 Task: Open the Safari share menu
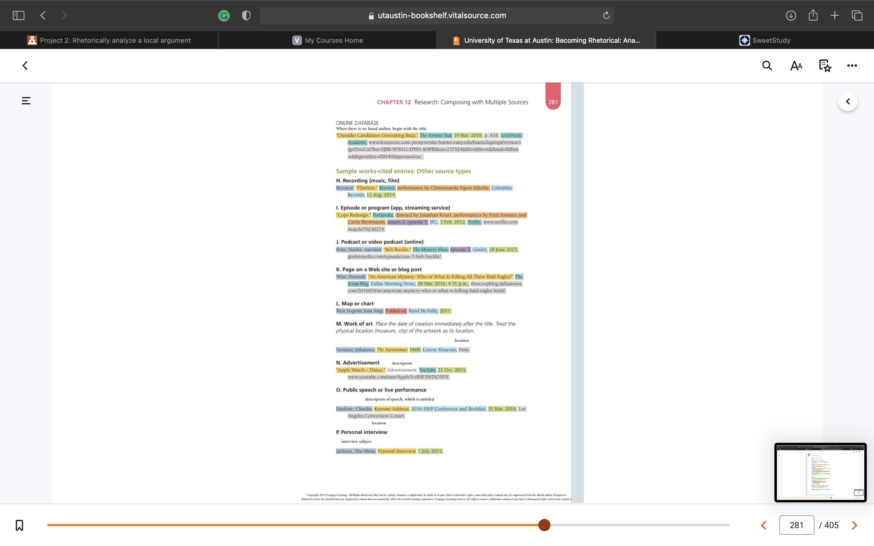(813, 15)
